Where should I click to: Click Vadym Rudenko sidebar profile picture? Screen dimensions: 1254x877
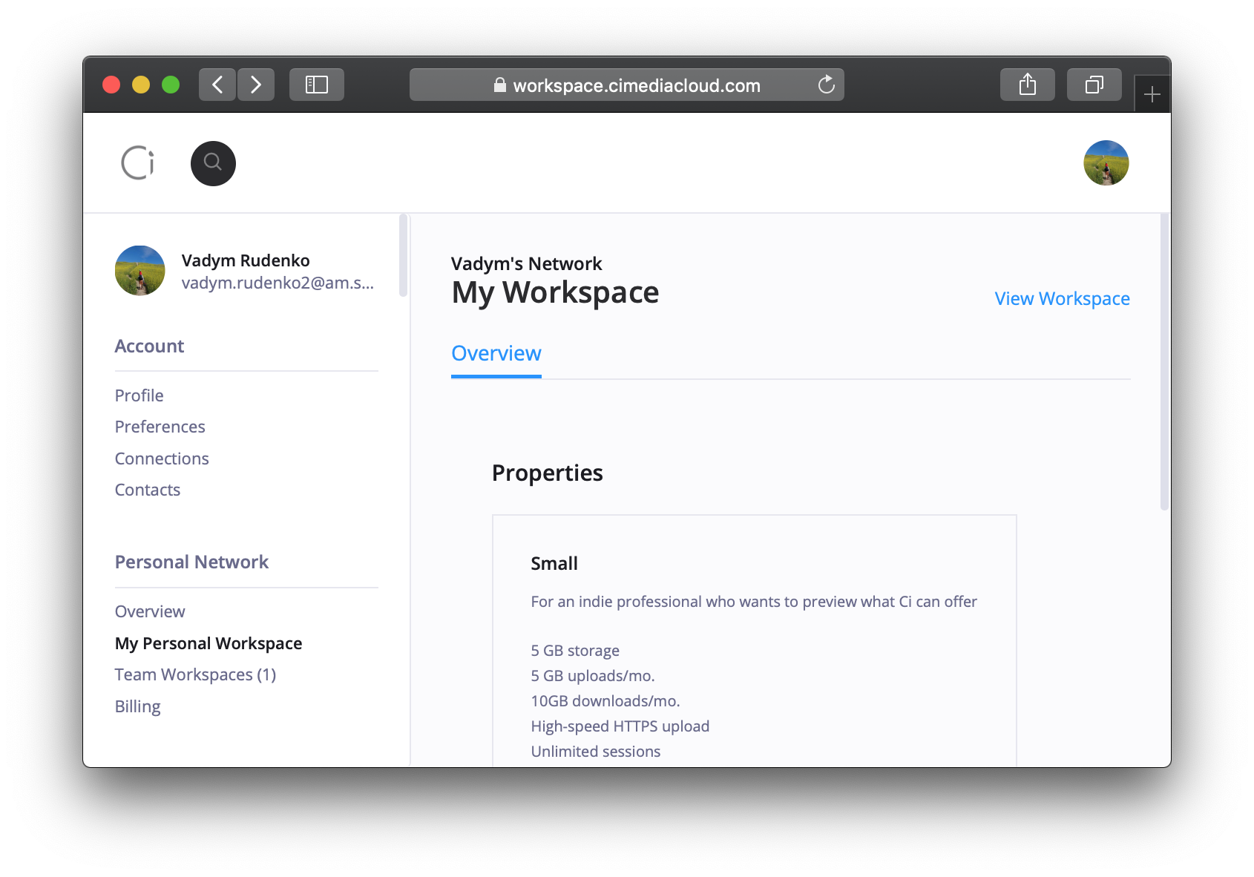click(x=140, y=271)
